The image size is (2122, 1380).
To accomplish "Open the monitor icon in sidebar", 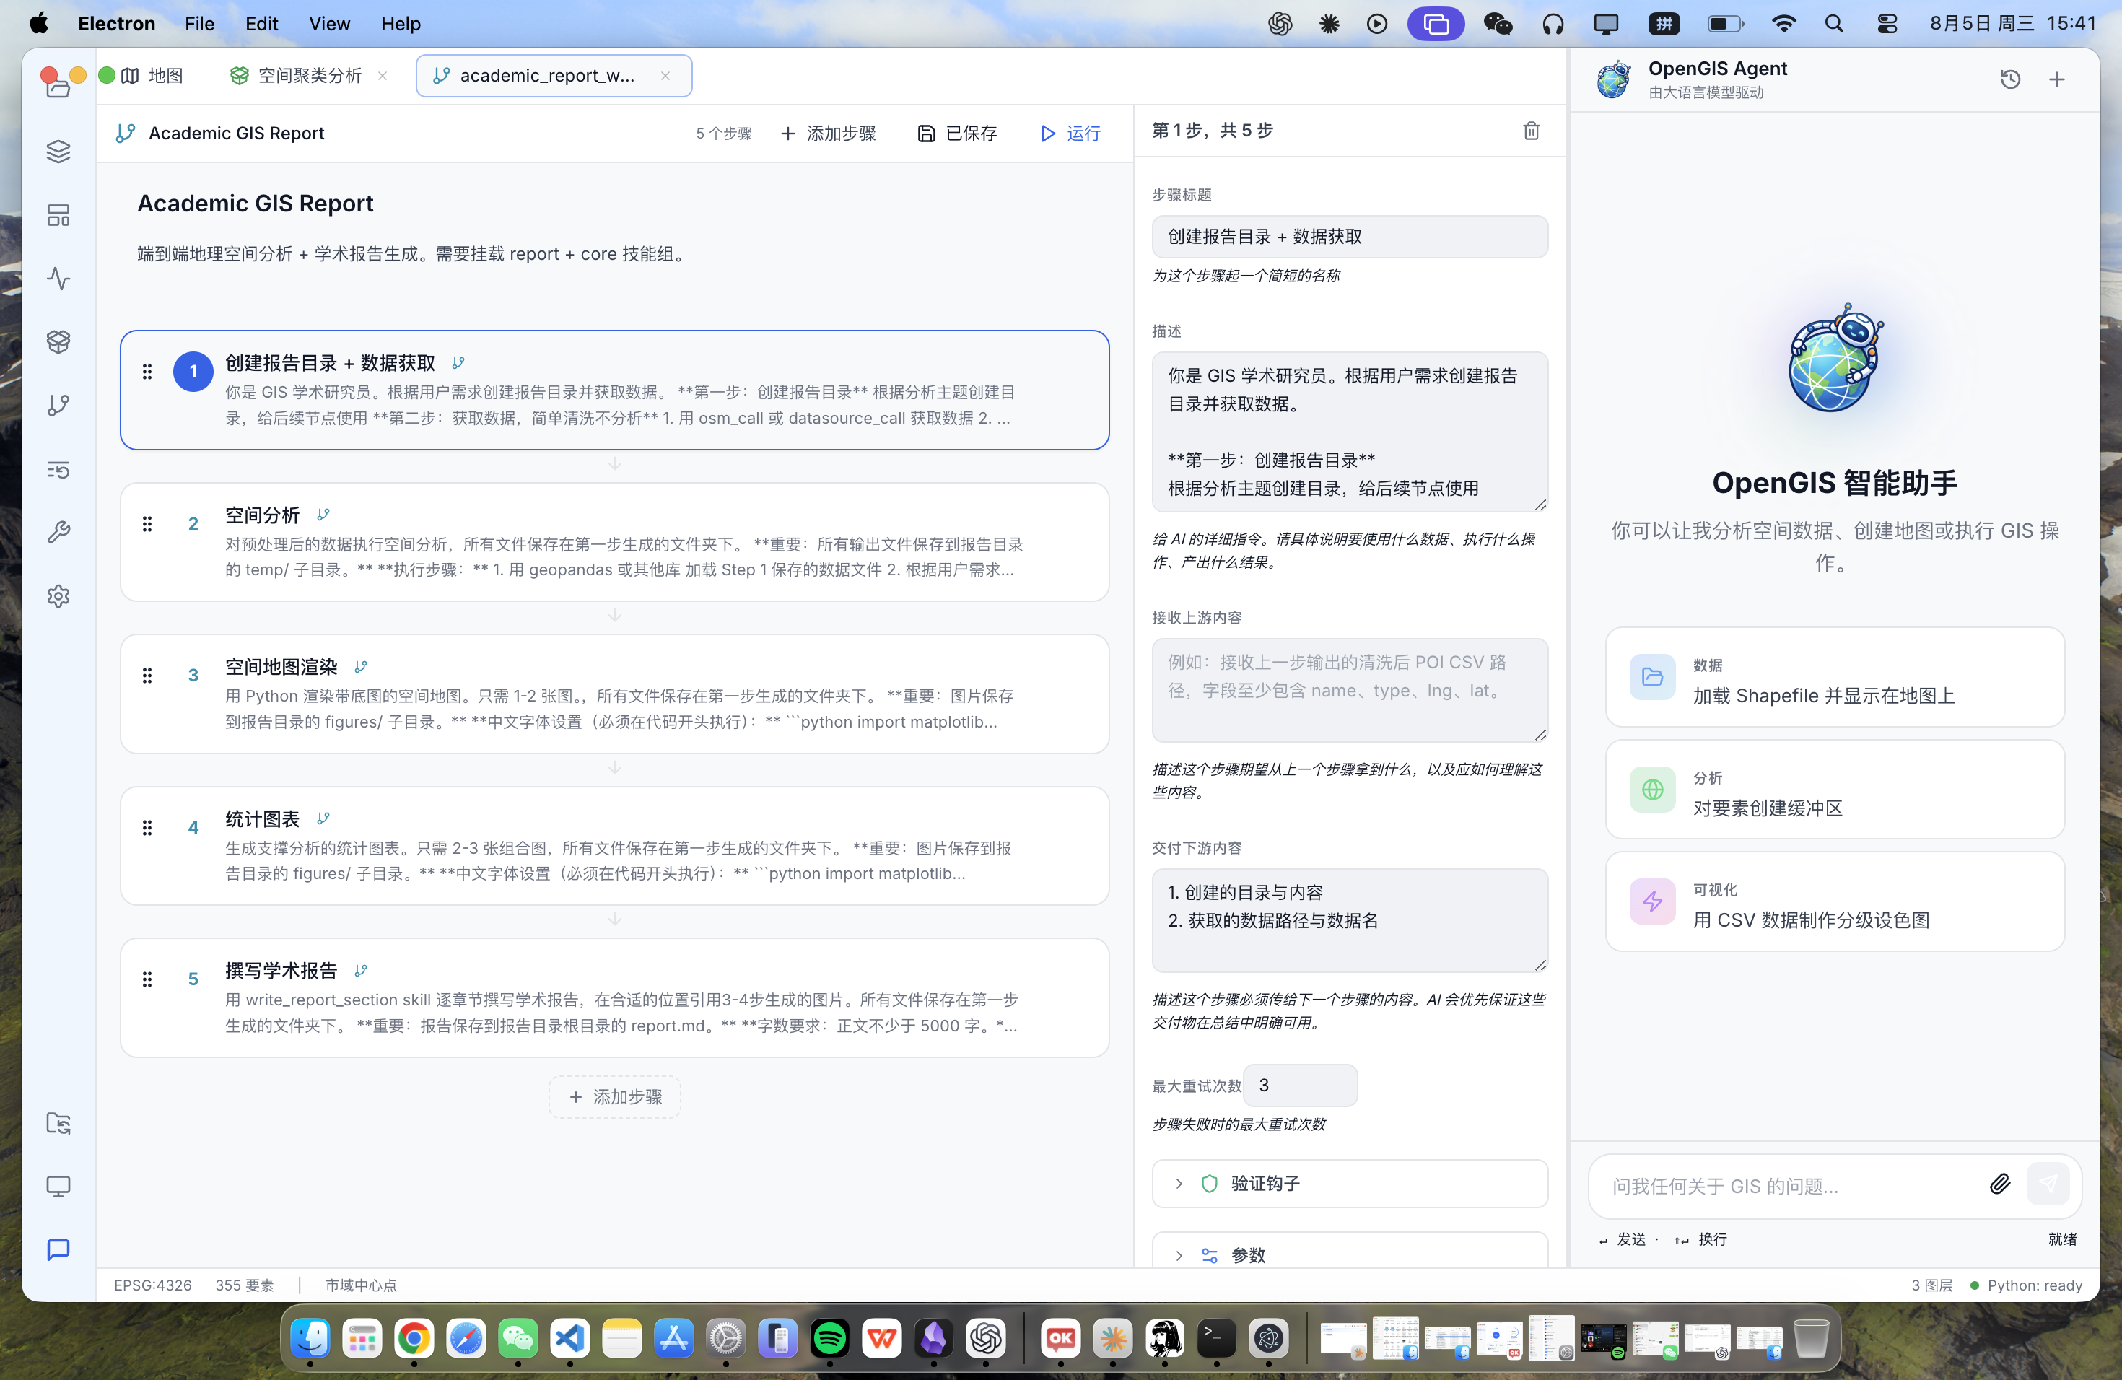I will coord(59,1187).
